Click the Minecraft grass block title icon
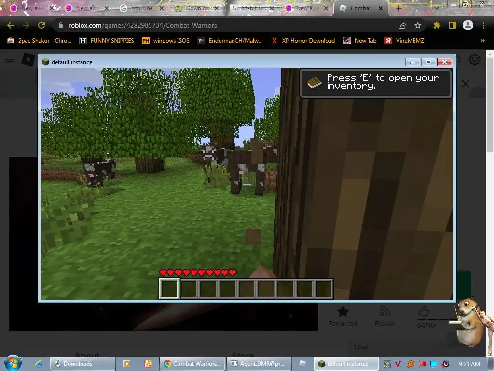 [46, 62]
